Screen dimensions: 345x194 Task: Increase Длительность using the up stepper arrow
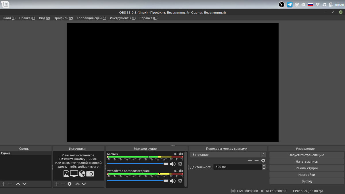(x=264, y=165)
